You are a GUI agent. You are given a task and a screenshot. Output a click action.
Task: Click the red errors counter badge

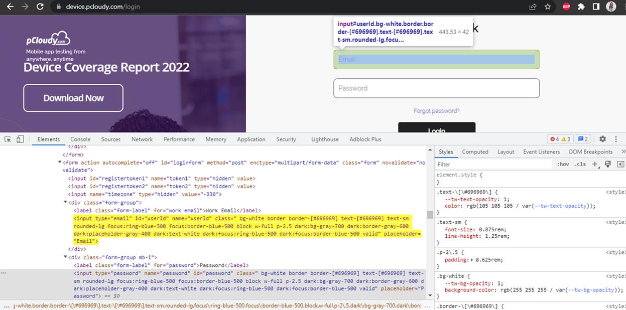[555, 139]
